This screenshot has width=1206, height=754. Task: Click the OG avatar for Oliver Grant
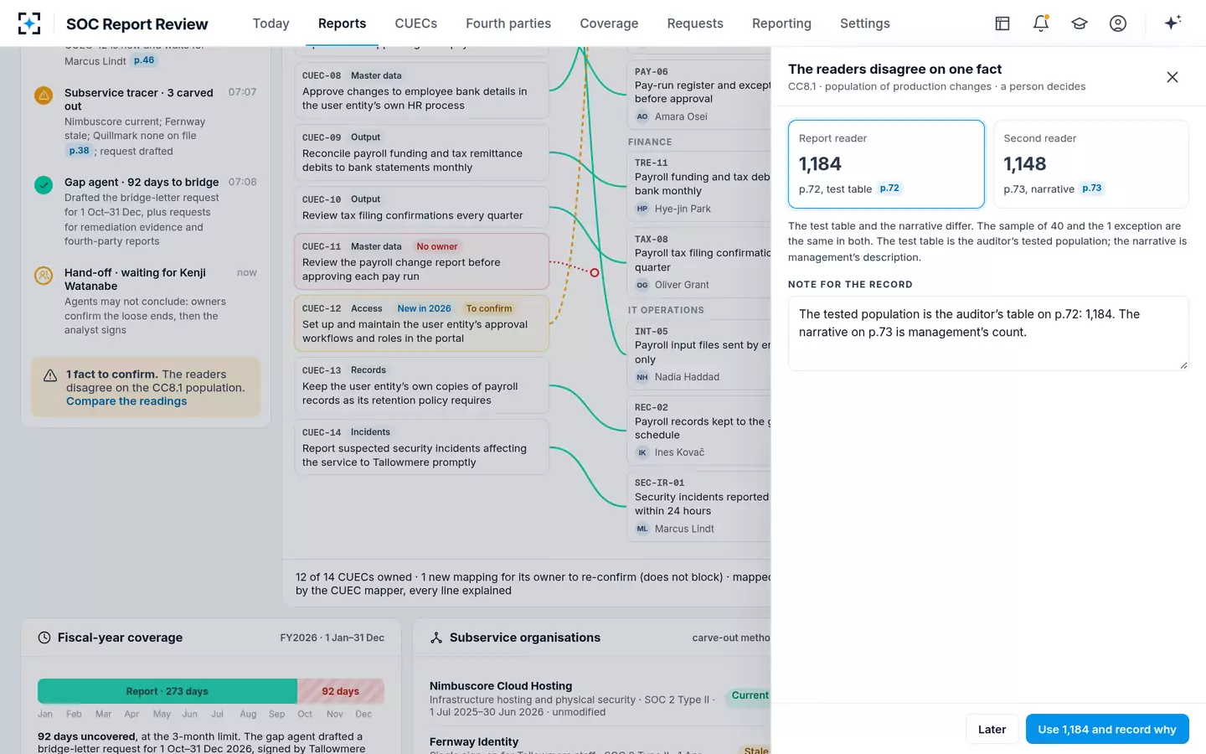642,285
